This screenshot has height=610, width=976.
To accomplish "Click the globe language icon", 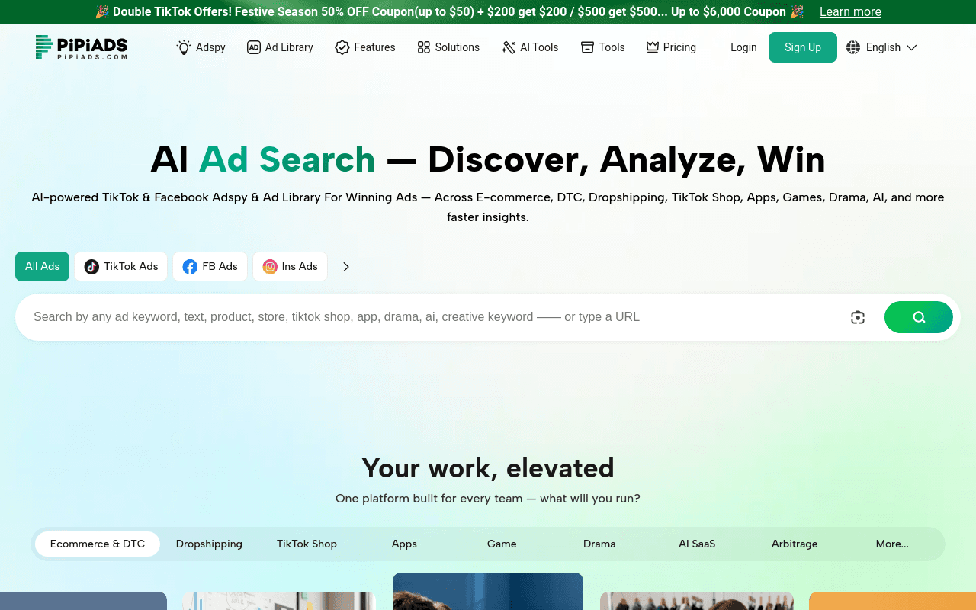I will [x=853, y=47].
